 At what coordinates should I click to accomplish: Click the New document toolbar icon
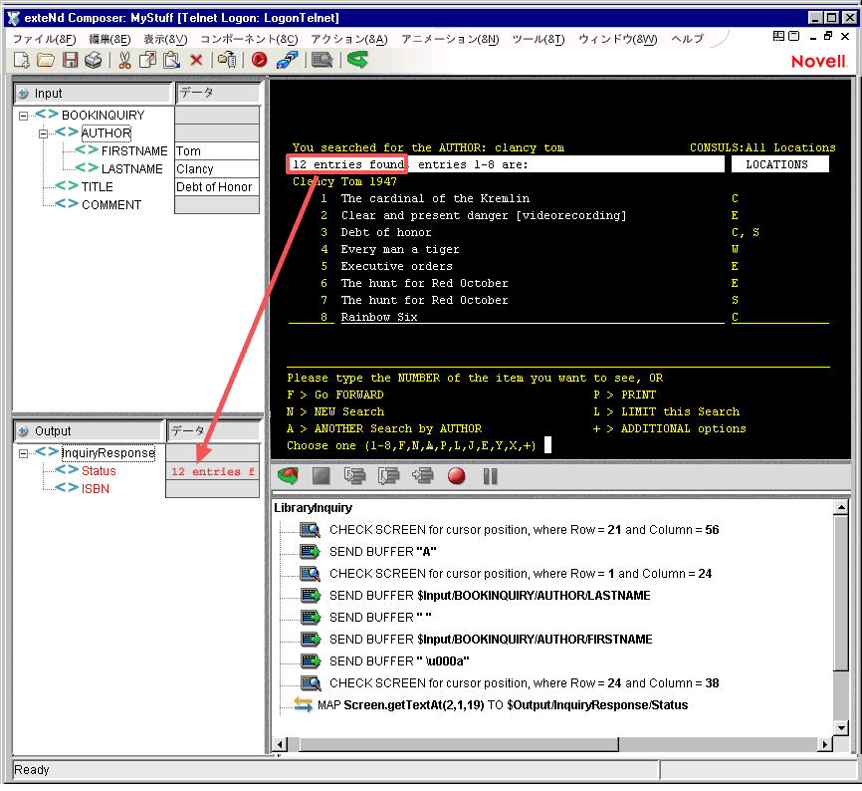click(x=22, y=60)
